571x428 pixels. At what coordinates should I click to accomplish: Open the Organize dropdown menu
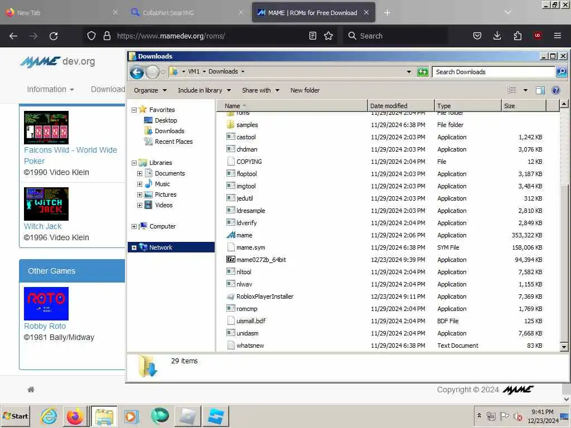click(150, 90)
